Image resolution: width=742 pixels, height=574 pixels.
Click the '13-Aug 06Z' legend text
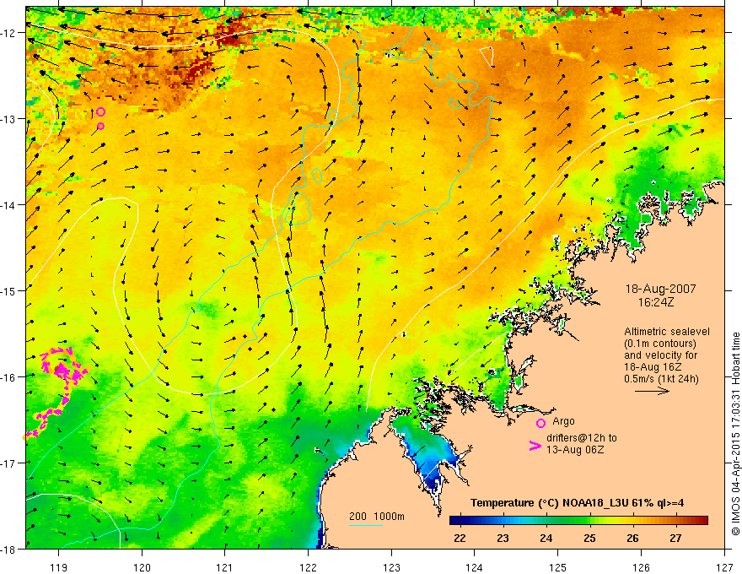coord(575,450)
